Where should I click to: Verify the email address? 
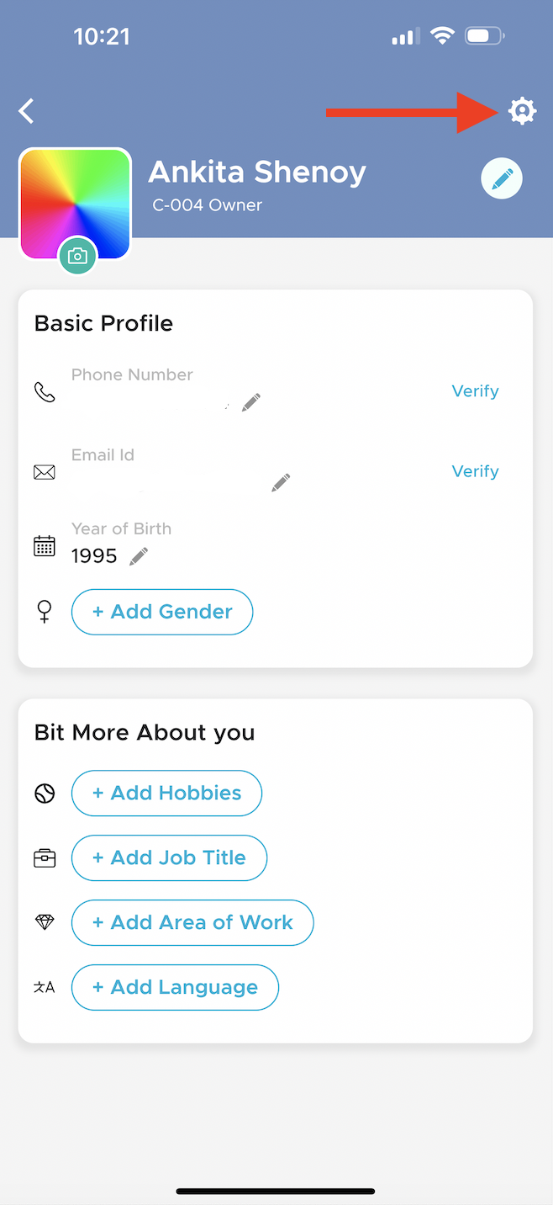475,471
